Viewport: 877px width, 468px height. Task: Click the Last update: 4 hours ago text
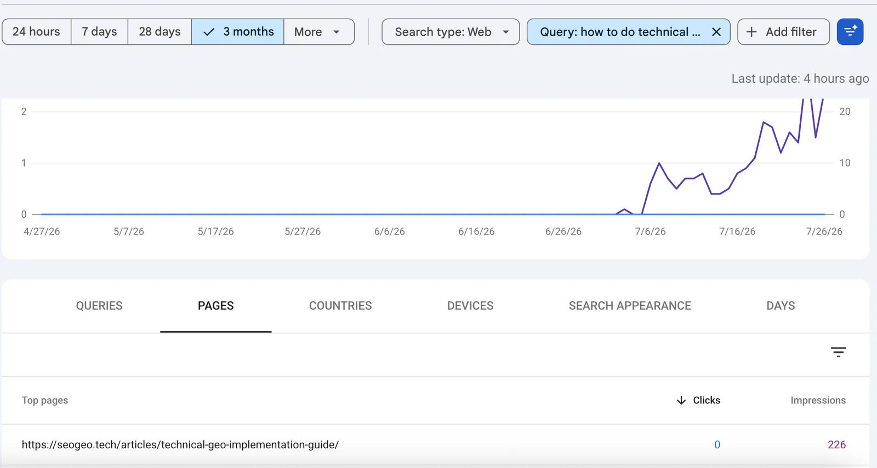pos(800,79)
